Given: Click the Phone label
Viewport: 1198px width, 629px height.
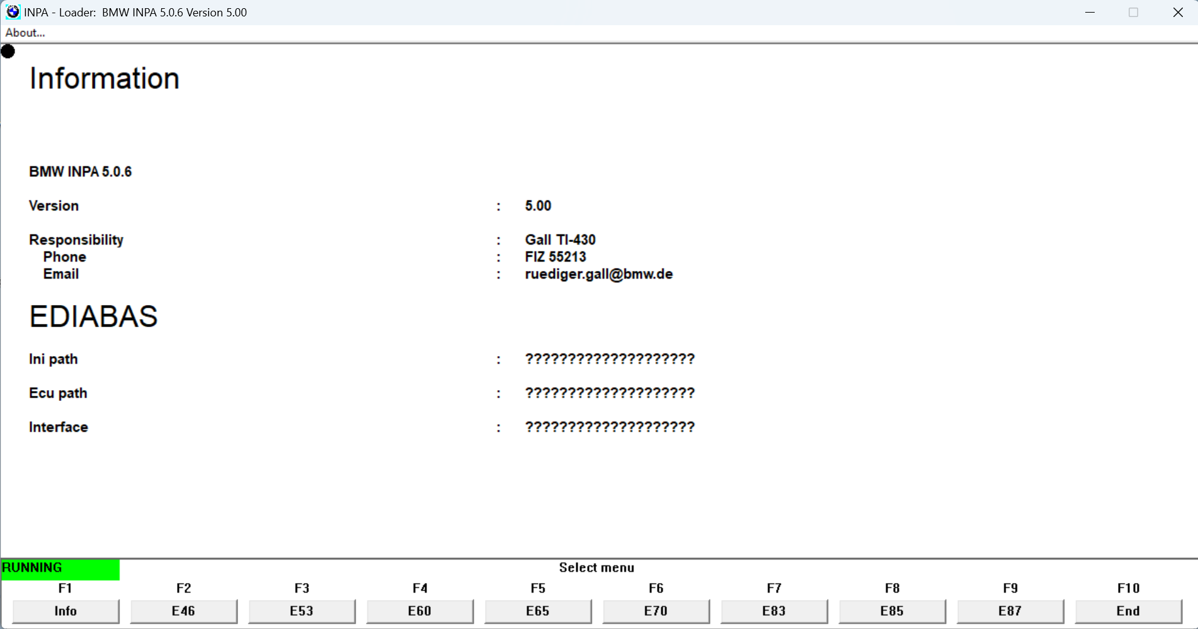Looking at the screenshot, I should pos(65,257).
